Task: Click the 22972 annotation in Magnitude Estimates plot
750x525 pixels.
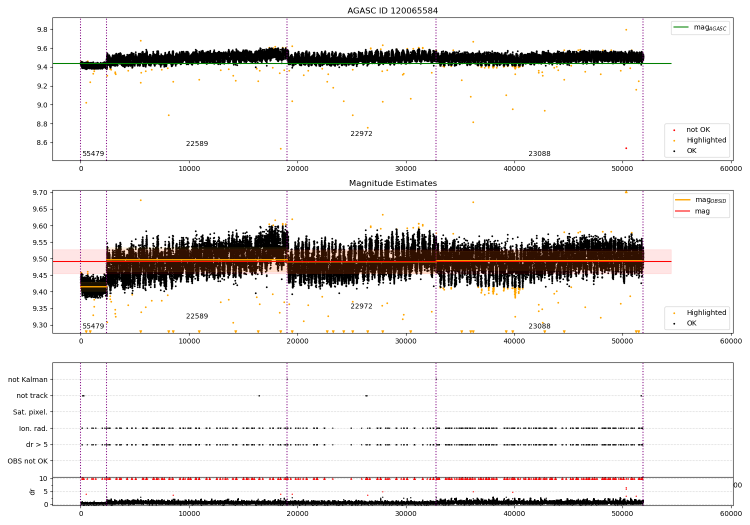Action: [361, 306]
